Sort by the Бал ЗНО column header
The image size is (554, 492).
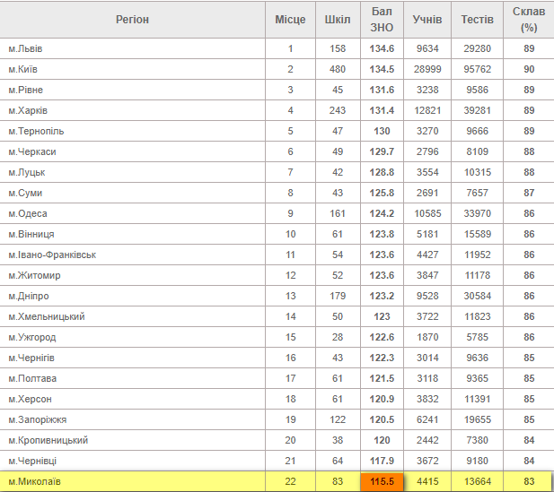383,20
